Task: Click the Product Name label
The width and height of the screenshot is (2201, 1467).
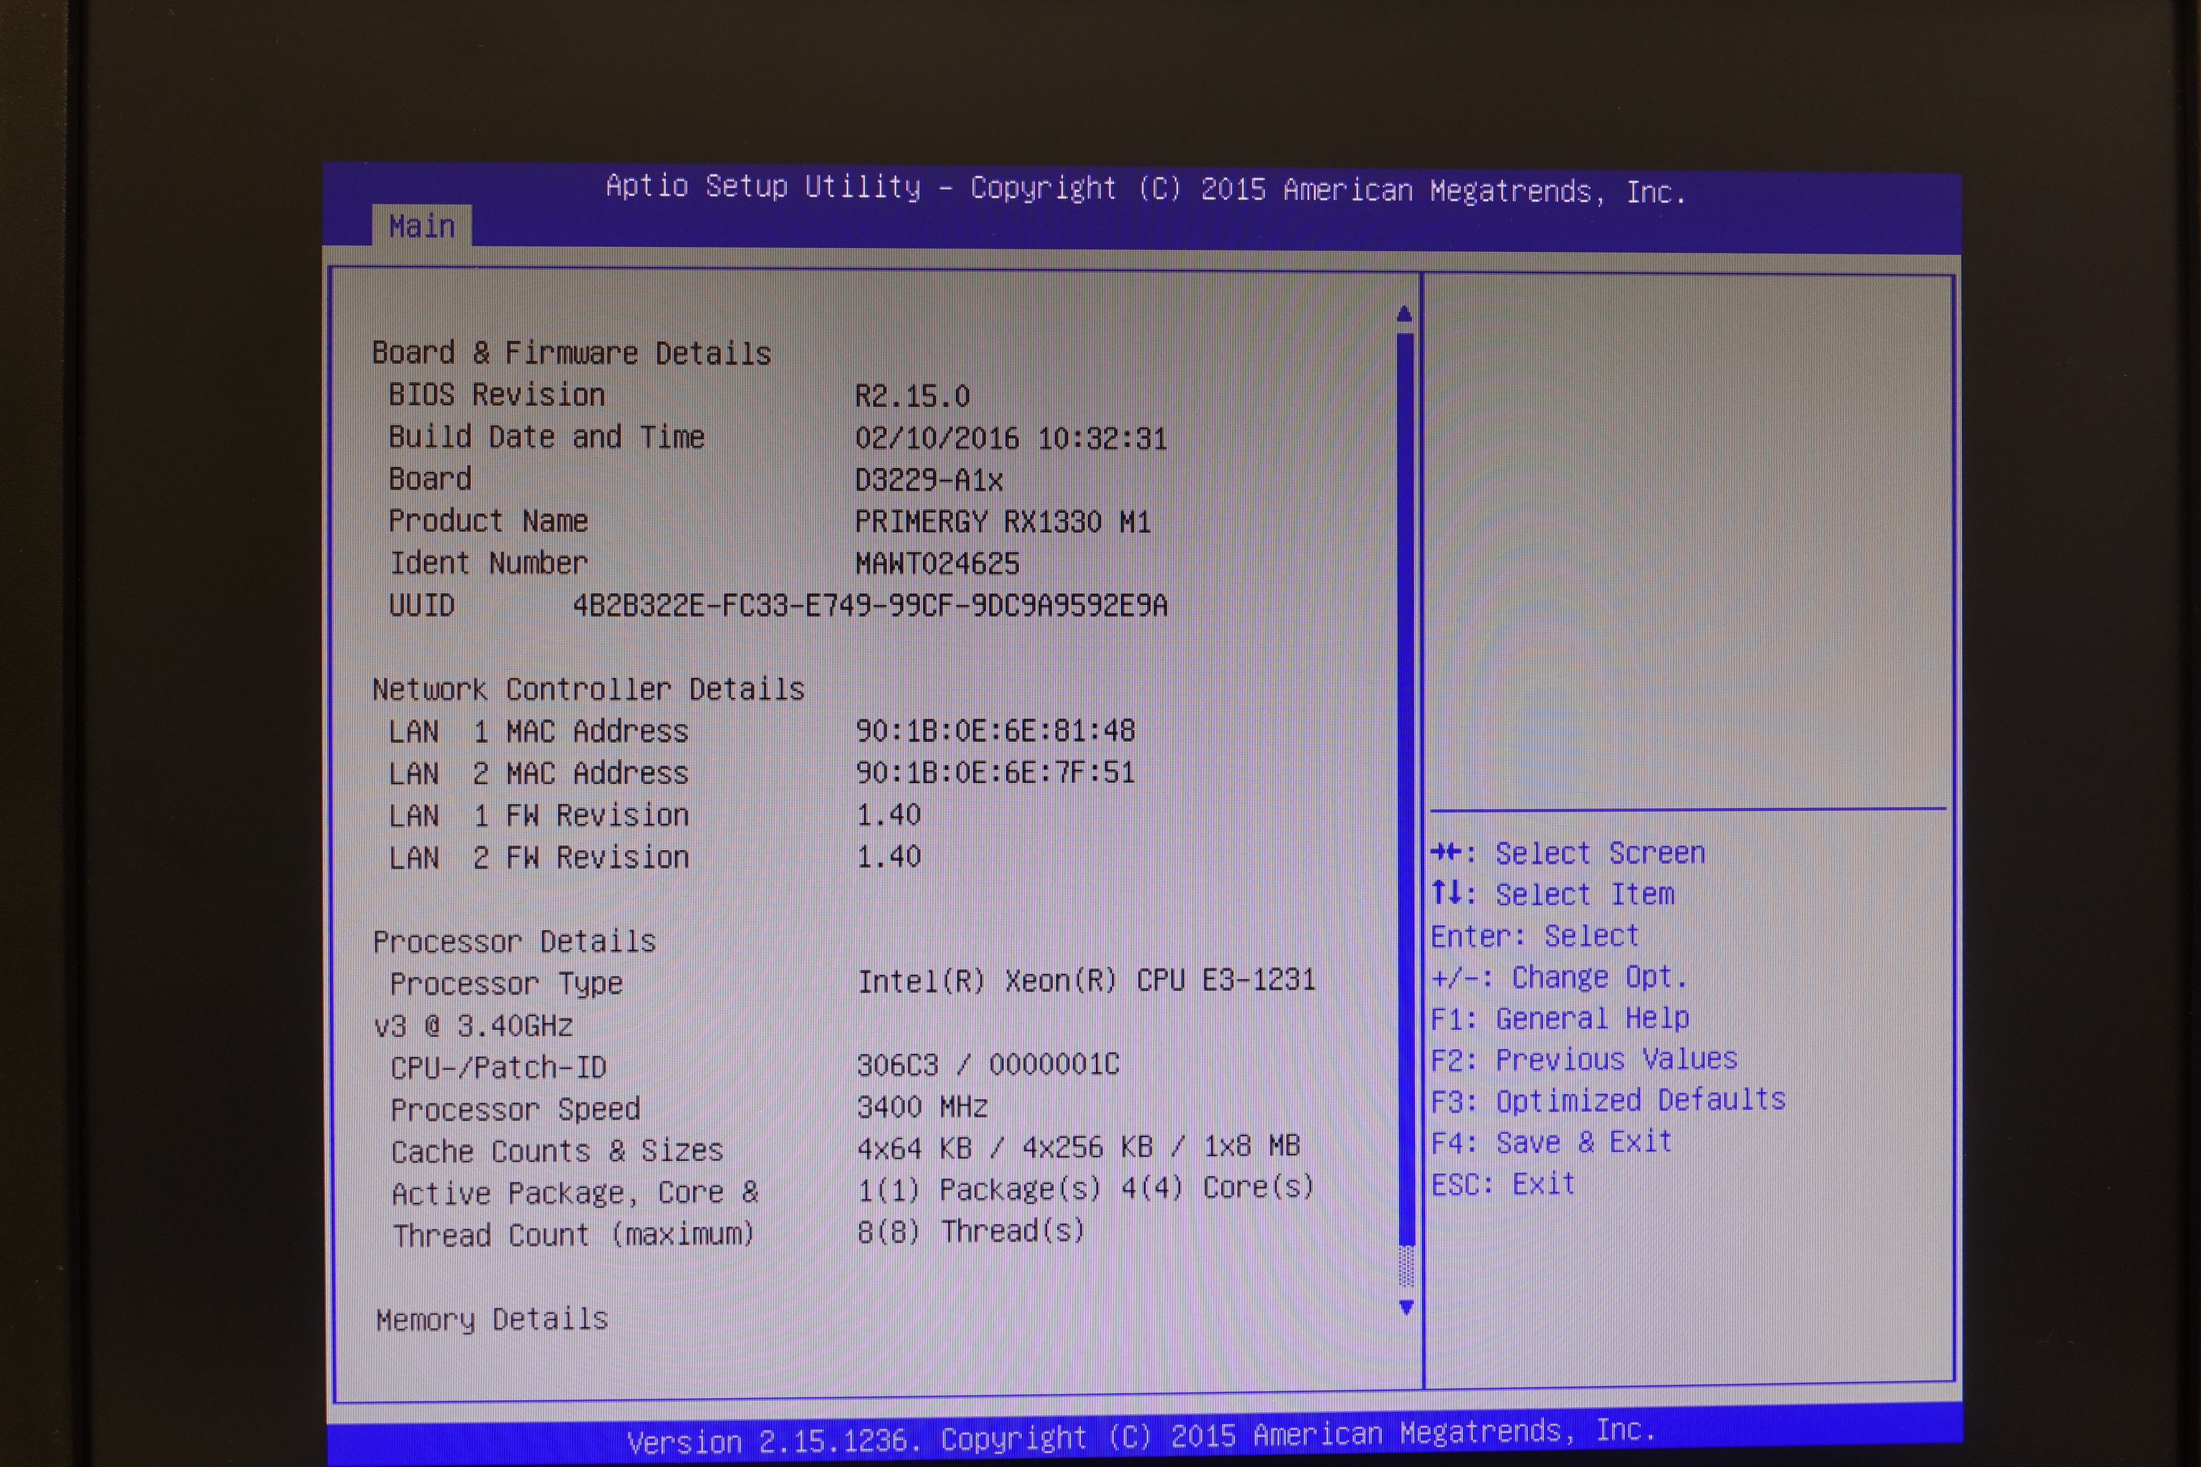Action: click(x=489, y=521)
